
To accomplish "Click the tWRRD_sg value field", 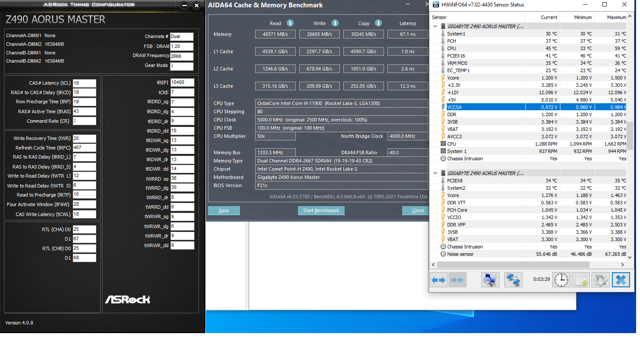I will tap(182, 178).
